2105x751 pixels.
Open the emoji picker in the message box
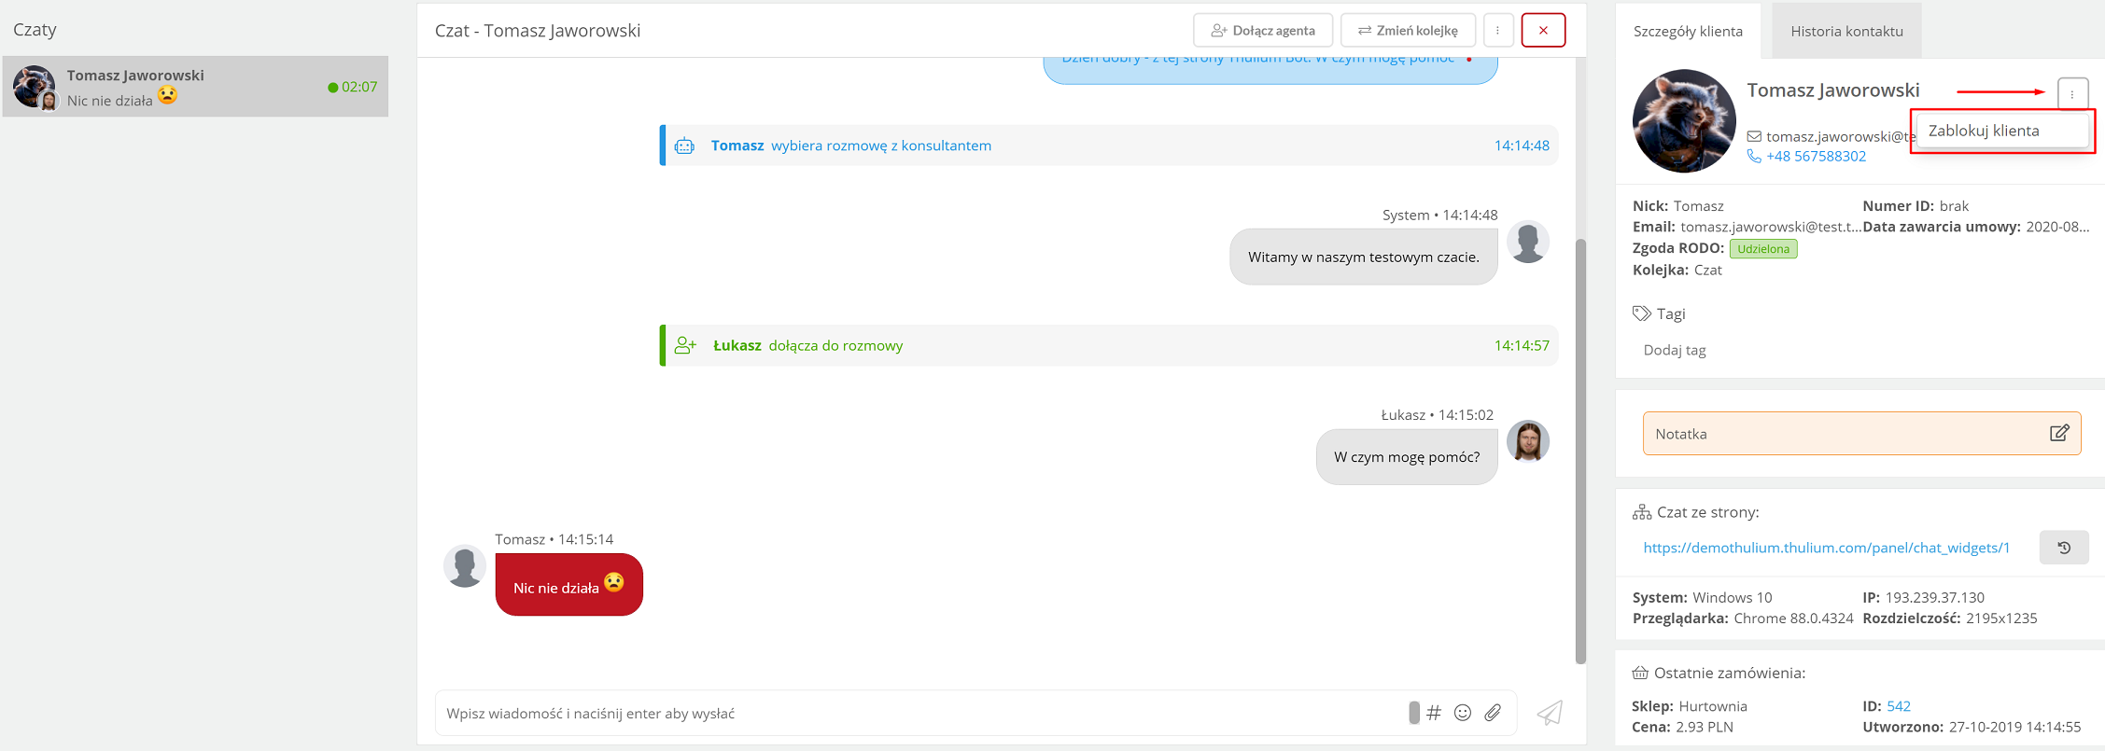point(1463,713)
